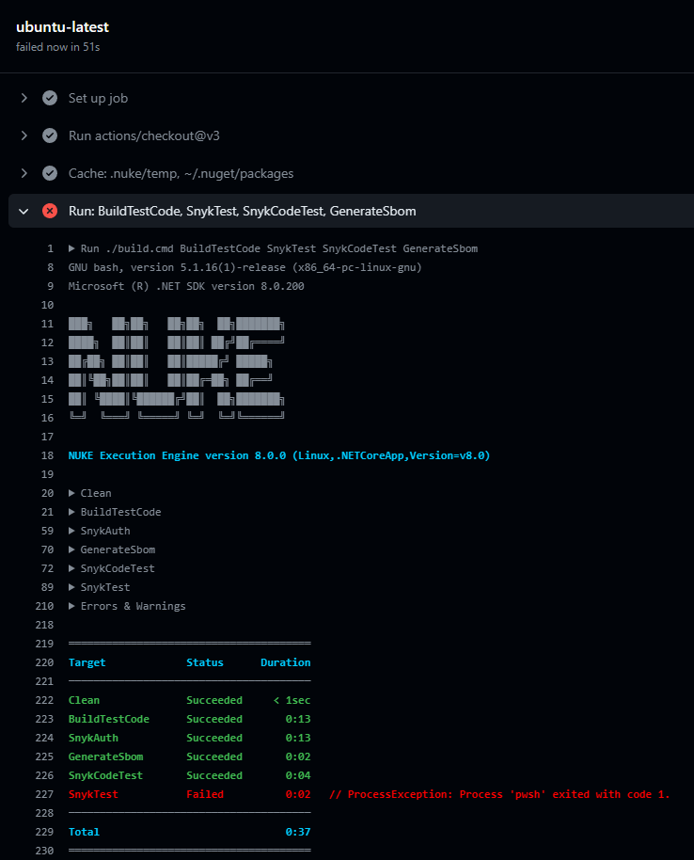Click the success checkmark icon beside Set up job
The height and width of the screenshot is (860, 694).
pyautogui.click(x=50, y=98)
